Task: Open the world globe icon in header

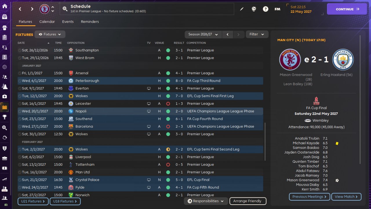Action: point(254,9)
